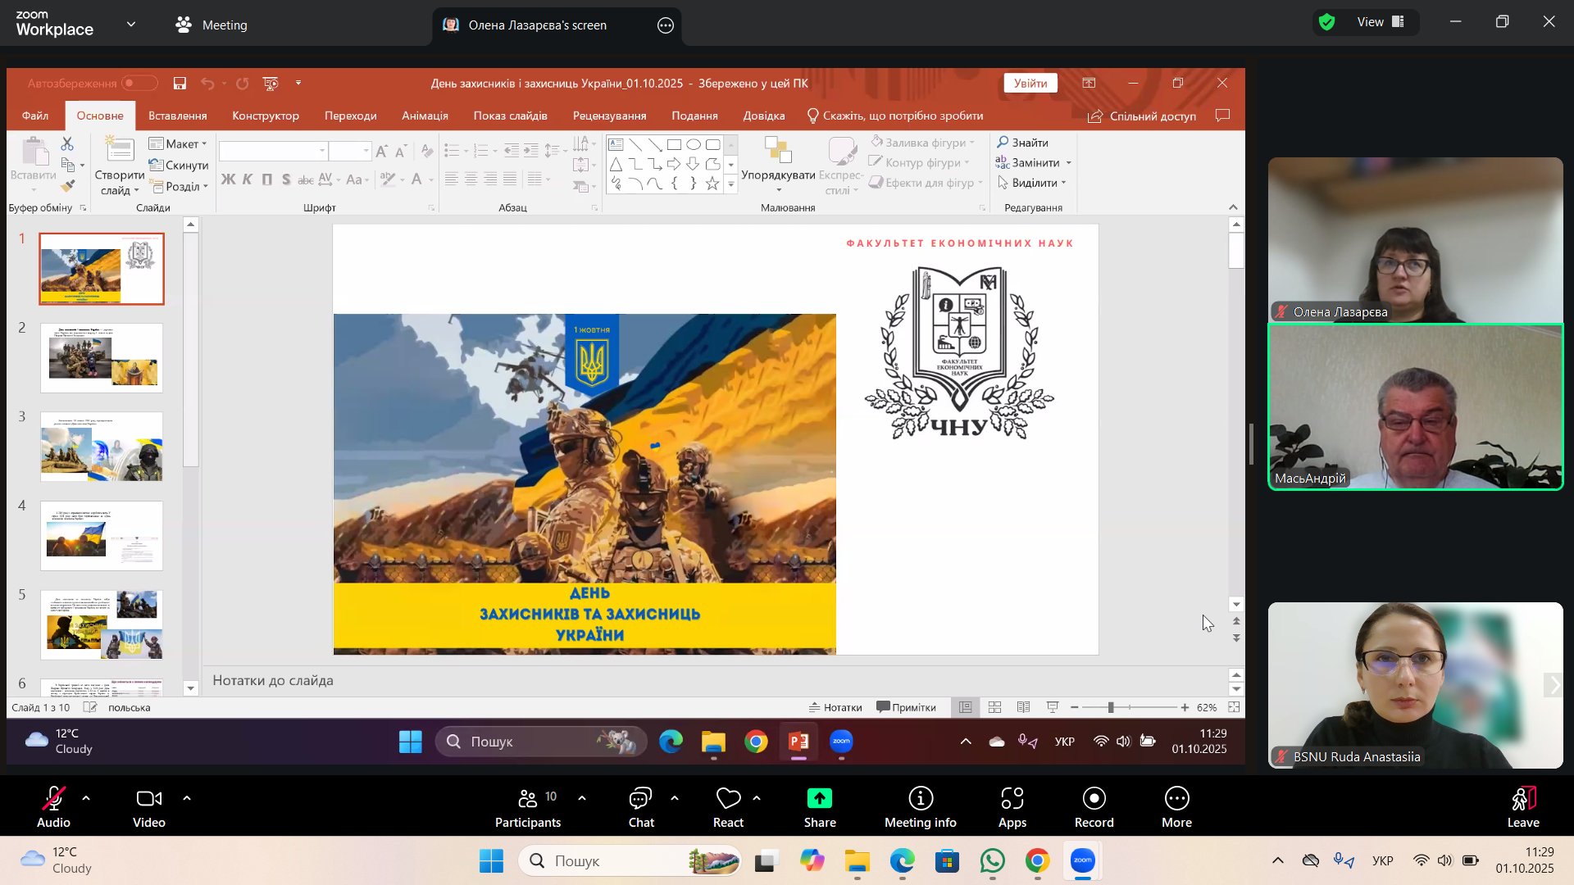Screen dimensions: 1574x885
Task: Adjust the PowerPoint zoom slider handle
Action: [x=1111, y=707]
